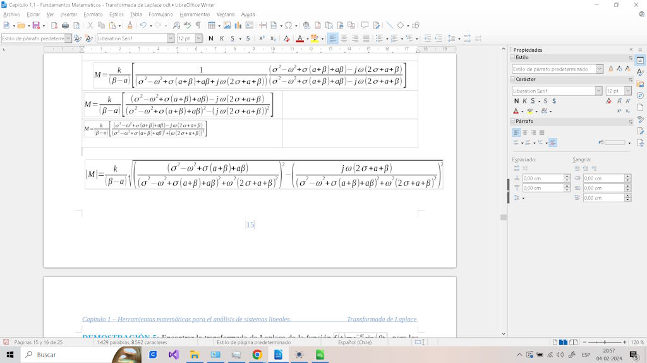Click the above-paragraph spacing input field
Viewport: 647px width, 363px height.
543,178
